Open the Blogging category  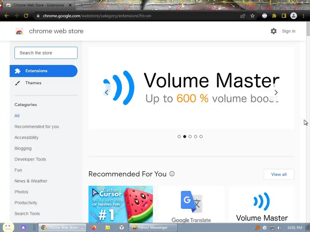pyautogui.click(x=23, y=148)
